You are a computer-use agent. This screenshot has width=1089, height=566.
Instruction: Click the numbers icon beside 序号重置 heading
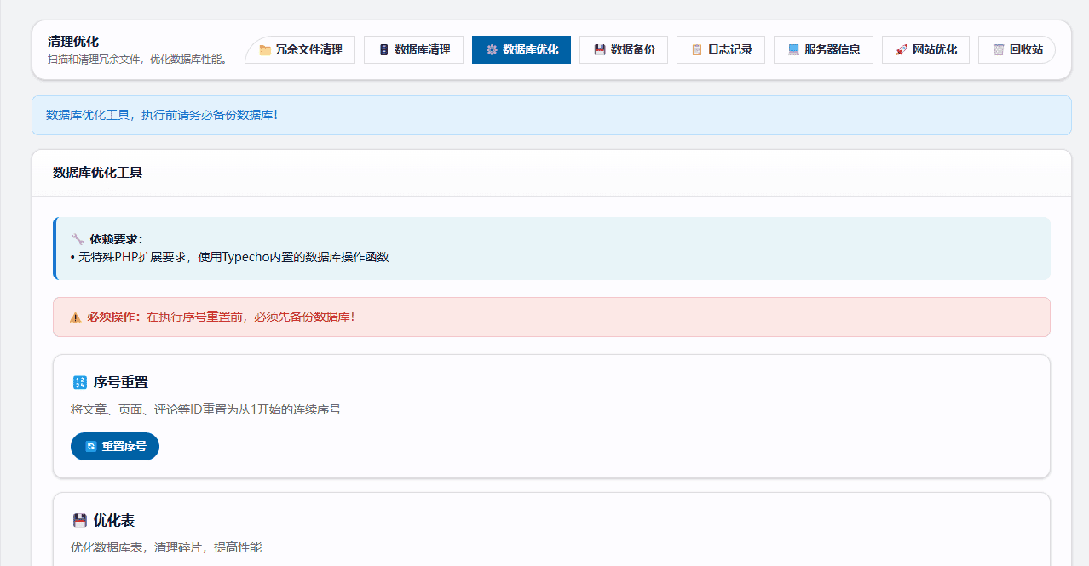tap(80, 383)
